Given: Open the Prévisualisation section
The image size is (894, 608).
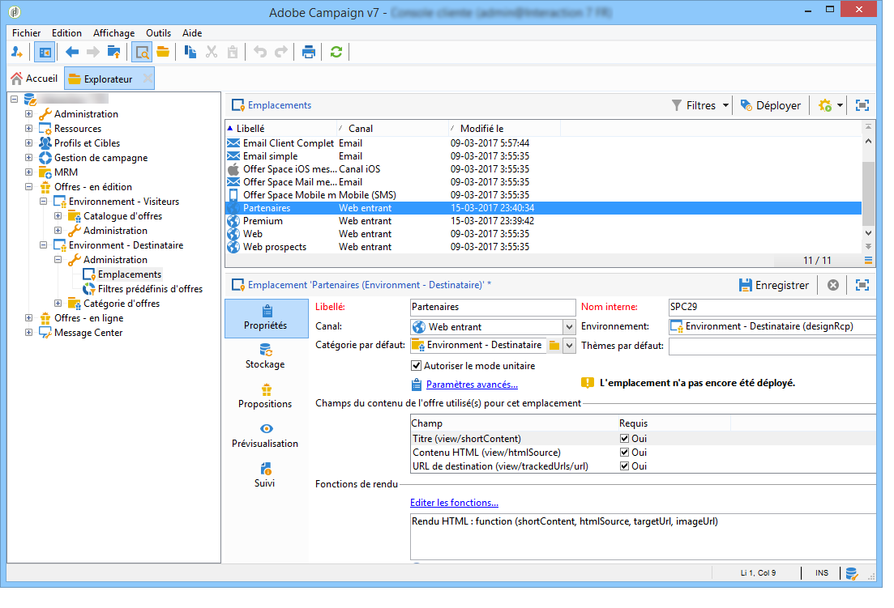Looking at the screenshot, I should coord(265,436).
